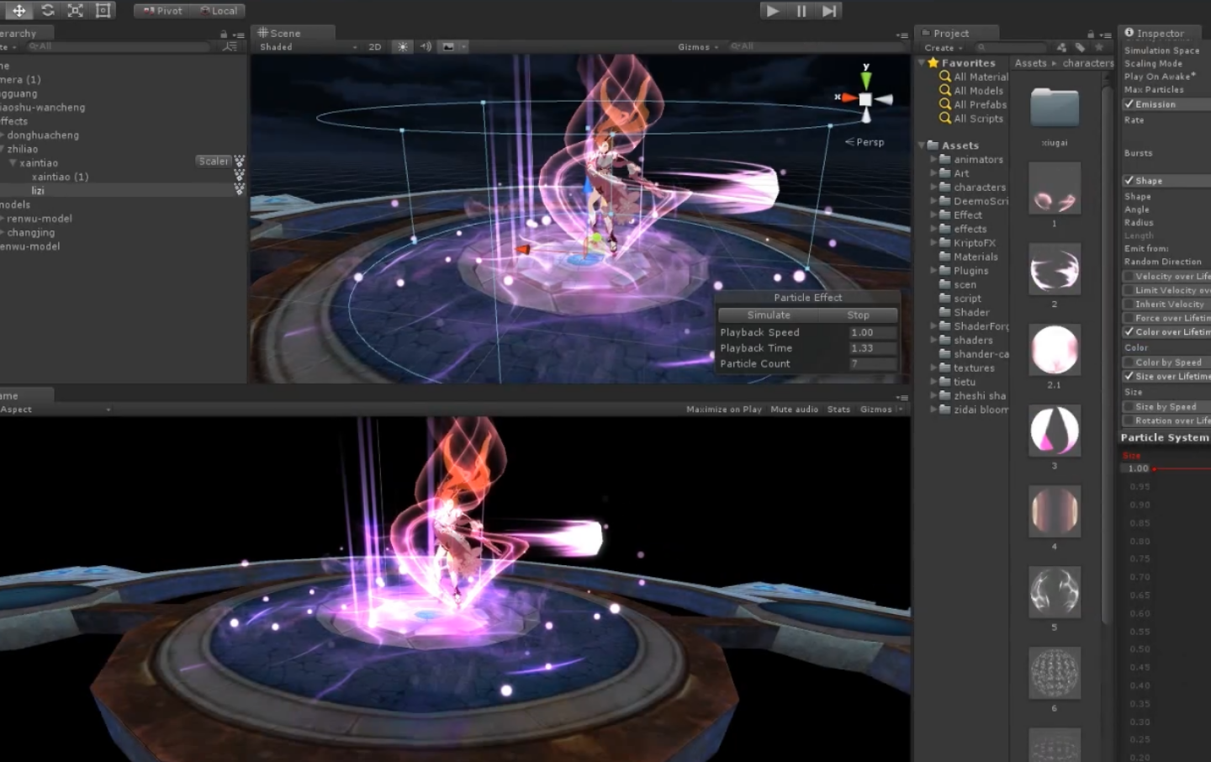Click the All Material search icon in Favorites
This screenshot has height=762, width=1211.
(x=945, y=77)
